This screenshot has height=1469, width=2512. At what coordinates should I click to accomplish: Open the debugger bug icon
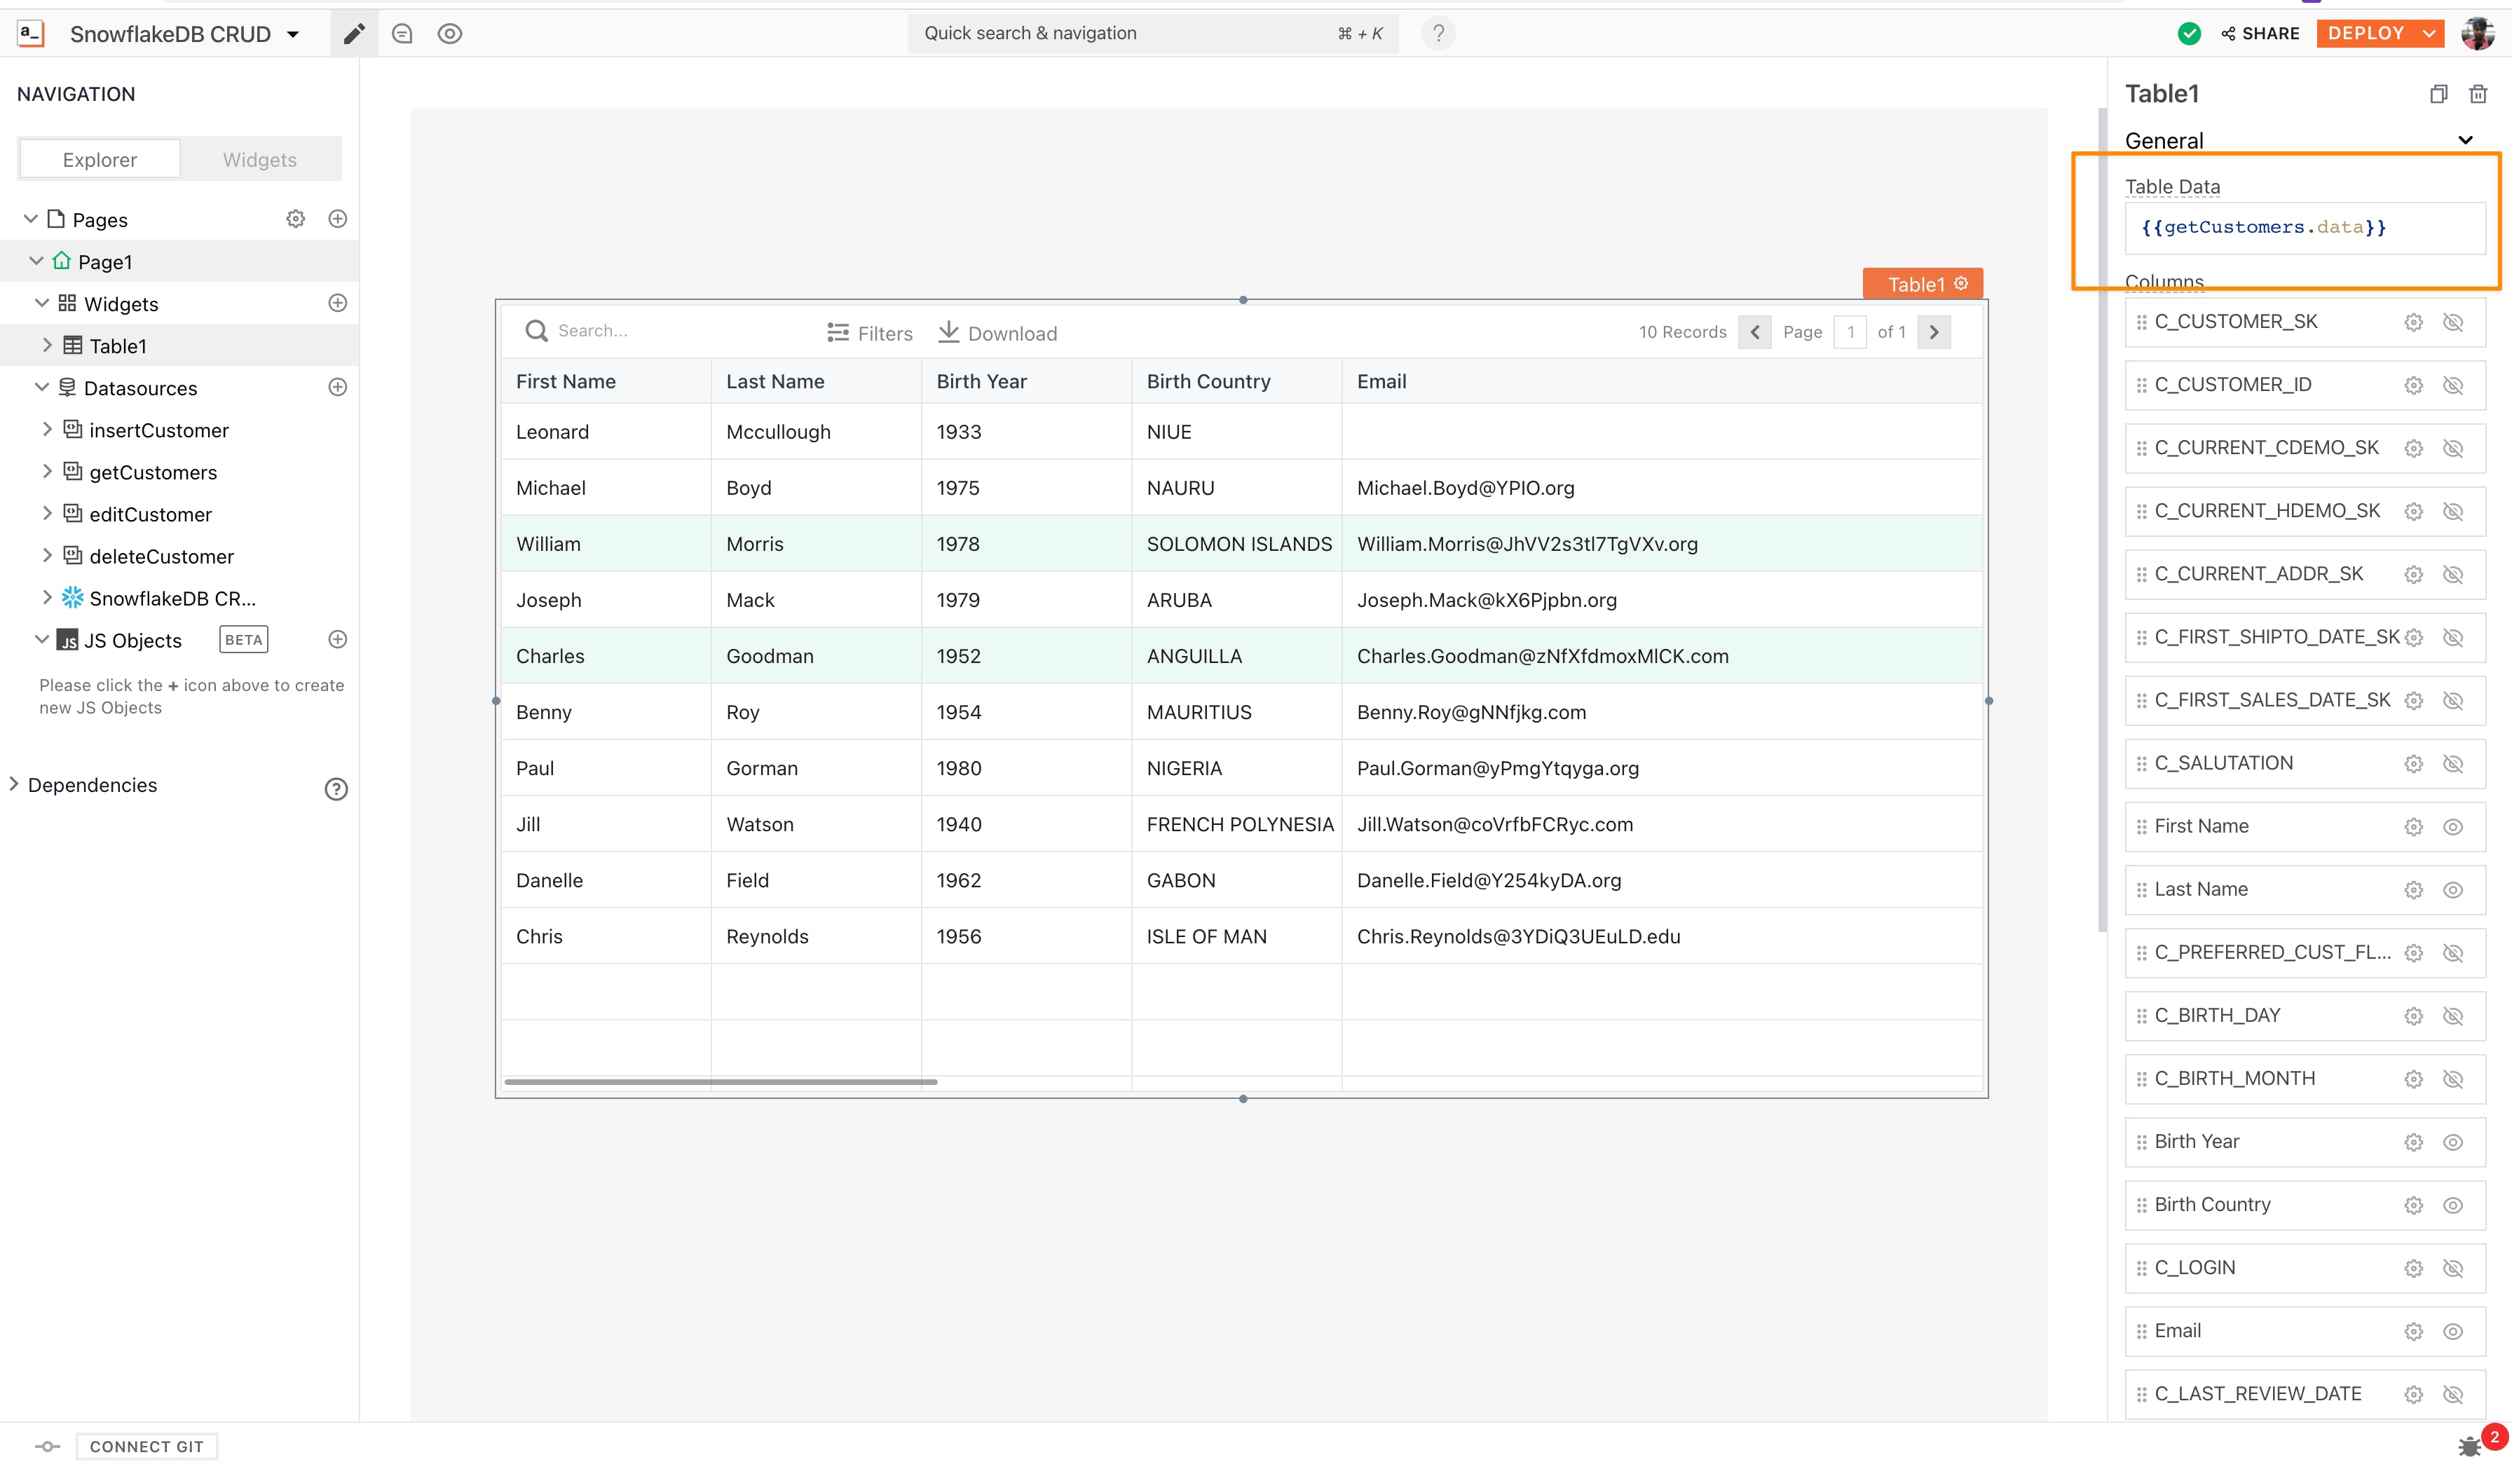(2469, 1446)
